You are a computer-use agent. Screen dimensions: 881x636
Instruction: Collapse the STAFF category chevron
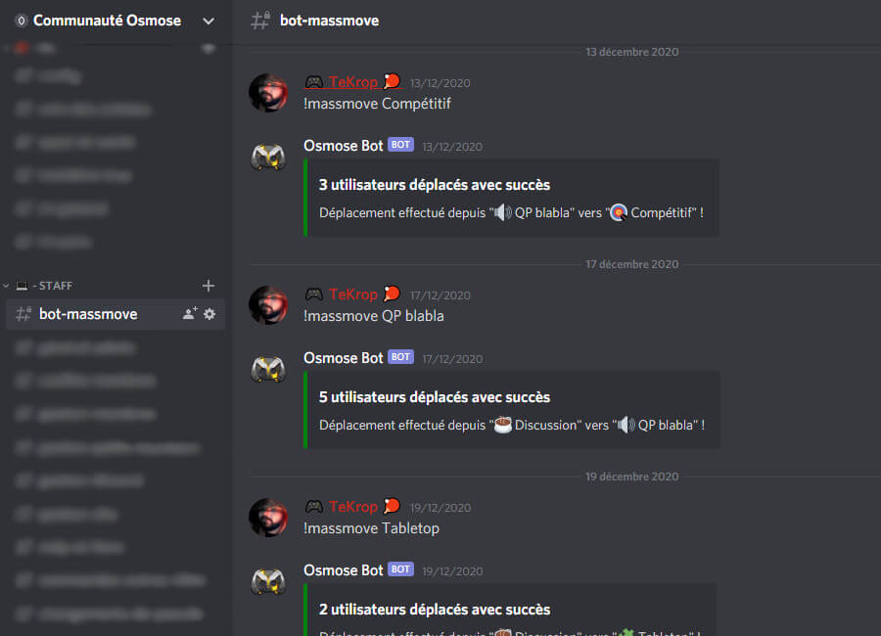tap(6, 286)
